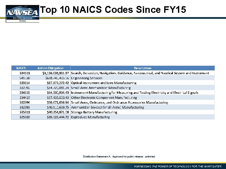Click the Engineering Services description

(x=87, y=78)
